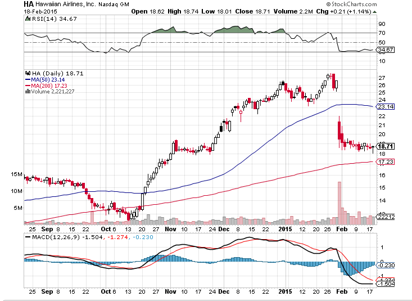Click the HA (Daily) 18.71 legend entry

(x=57, y=73)
